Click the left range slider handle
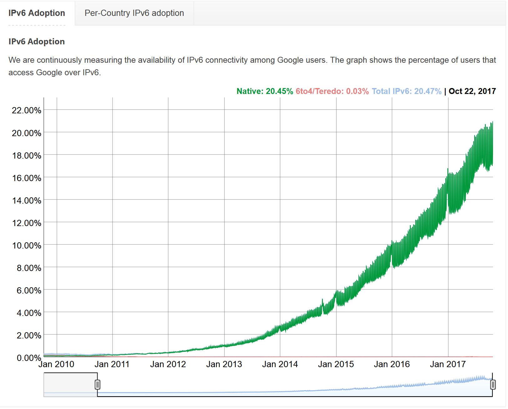Screen dimensions: 508x409 (x=98, y=385)
